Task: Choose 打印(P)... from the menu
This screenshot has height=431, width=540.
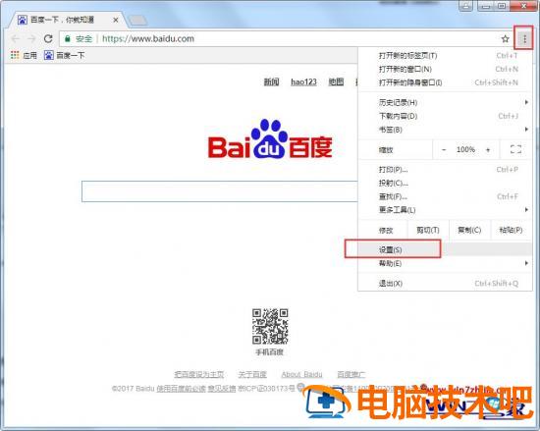Action: coord(445,170)
